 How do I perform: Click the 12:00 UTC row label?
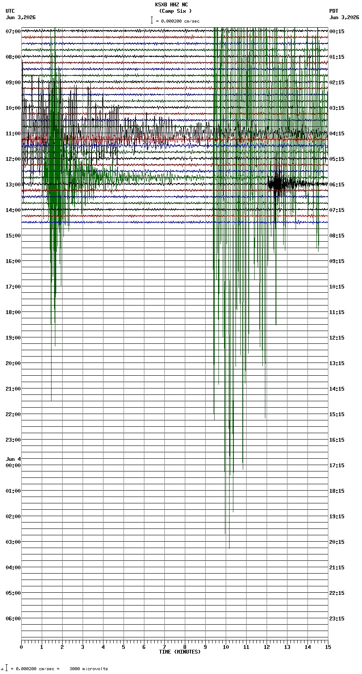coord(13,159)
